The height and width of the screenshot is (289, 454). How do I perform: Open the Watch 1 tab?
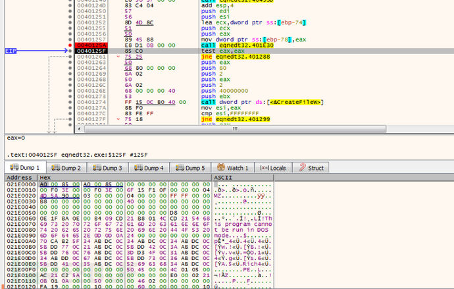[x=233, y=168]
